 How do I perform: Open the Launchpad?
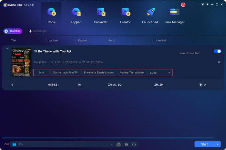point(150,16)
